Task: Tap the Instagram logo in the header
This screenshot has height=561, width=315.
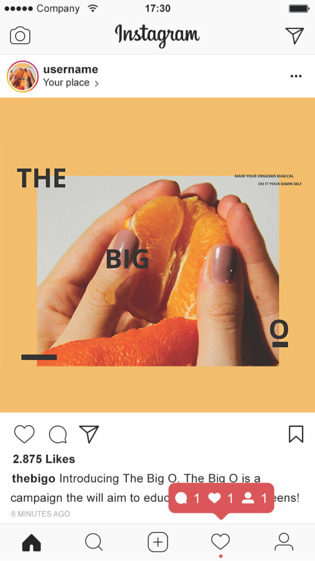Action: (x=157, y=35)
